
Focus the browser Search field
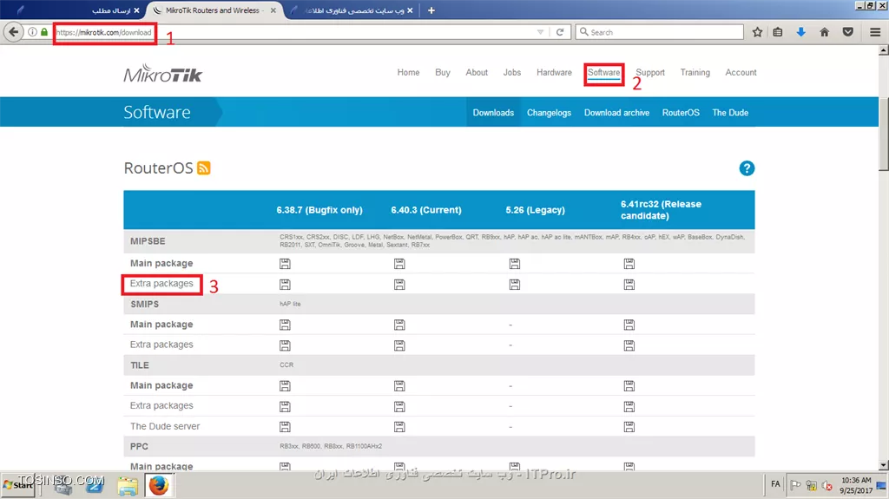[660, 32]
